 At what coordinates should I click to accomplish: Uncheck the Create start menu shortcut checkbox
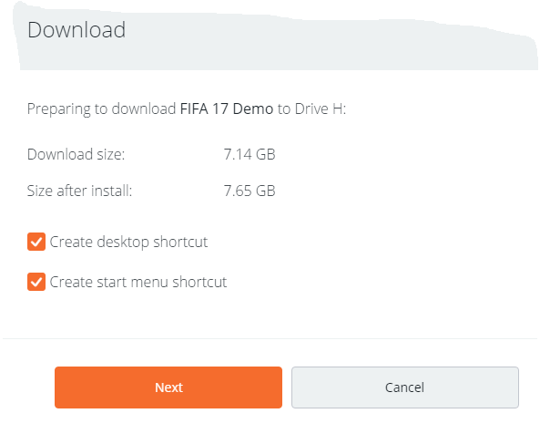pos(36,282)
